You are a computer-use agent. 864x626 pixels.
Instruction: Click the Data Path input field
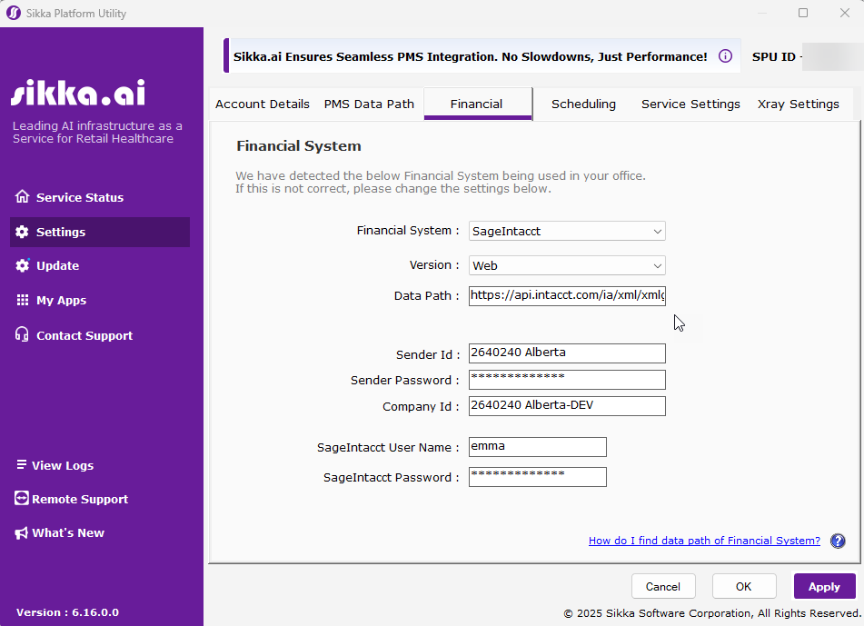[x=567, y=295]
